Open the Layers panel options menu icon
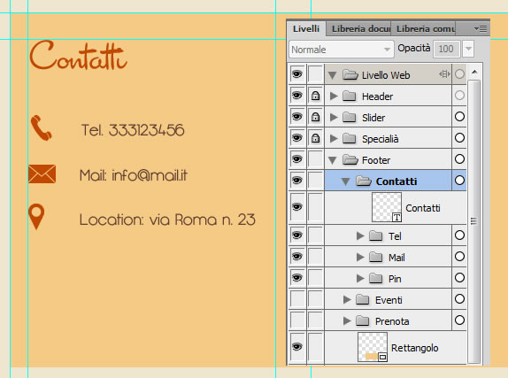The height and width of the screenshot is (378, 508). click(481, 28)
